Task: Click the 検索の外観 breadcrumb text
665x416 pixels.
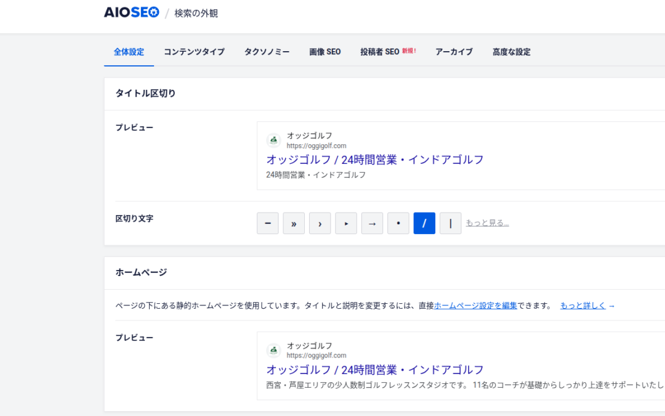Action: pyautogui.click(x=196, y=13)
